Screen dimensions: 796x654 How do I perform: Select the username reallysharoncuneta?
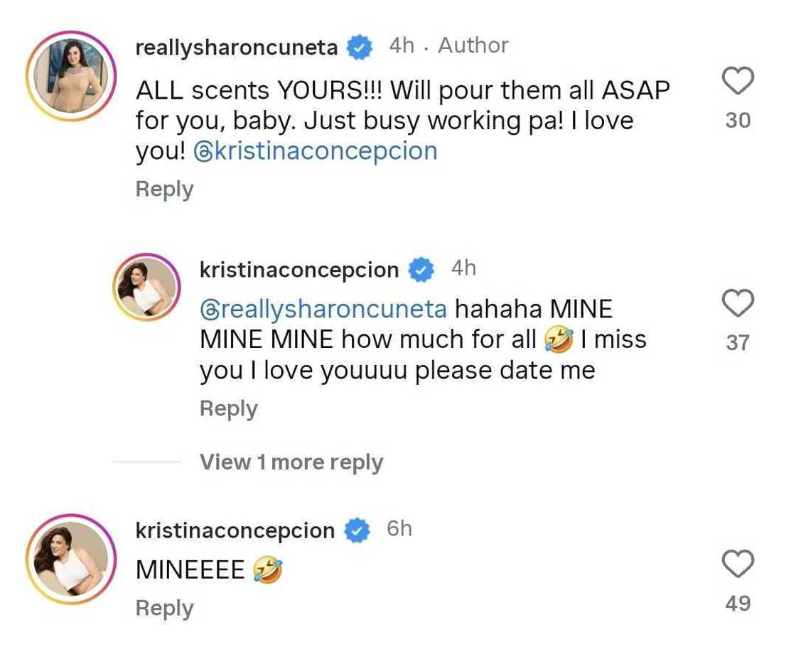point(237,45)
